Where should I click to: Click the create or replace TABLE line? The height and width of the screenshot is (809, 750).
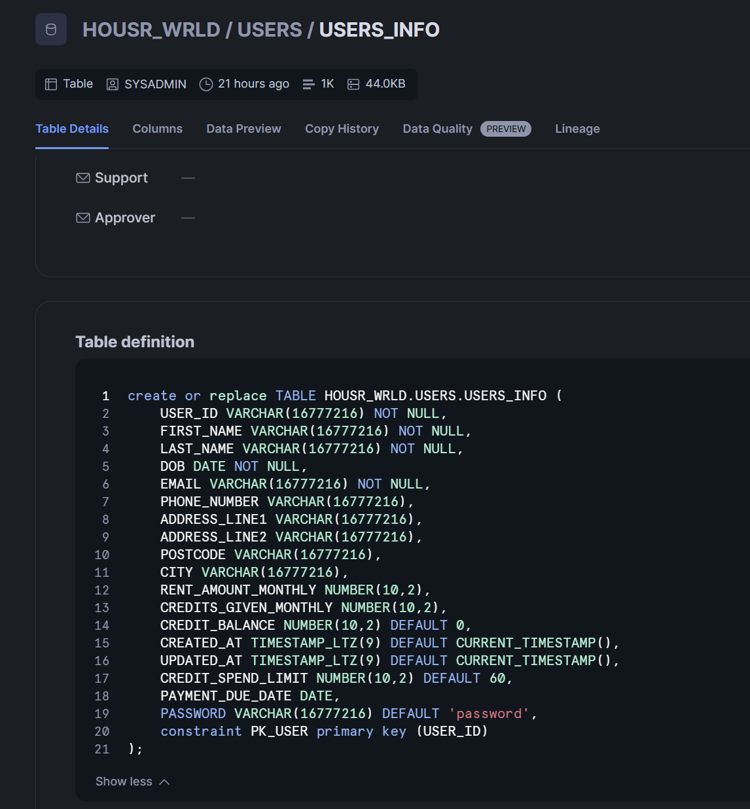[x=345, y=396]
